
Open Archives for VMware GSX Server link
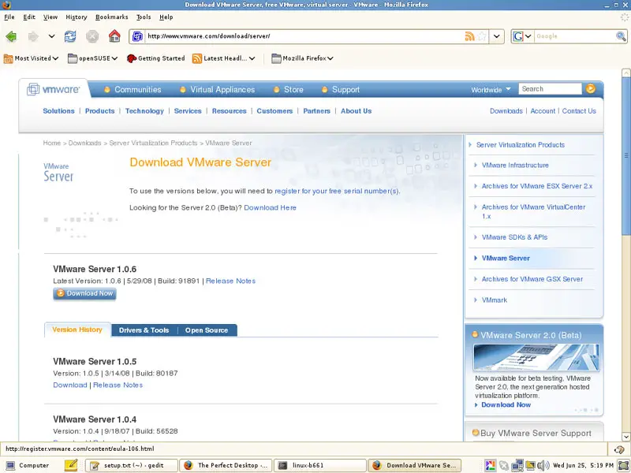tap(532, 279)
